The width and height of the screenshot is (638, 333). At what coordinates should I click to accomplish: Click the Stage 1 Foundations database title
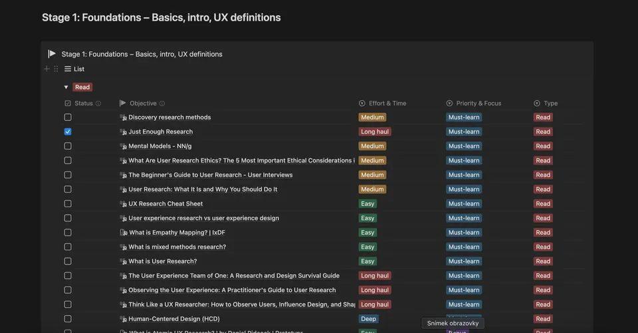click(142, 54)
